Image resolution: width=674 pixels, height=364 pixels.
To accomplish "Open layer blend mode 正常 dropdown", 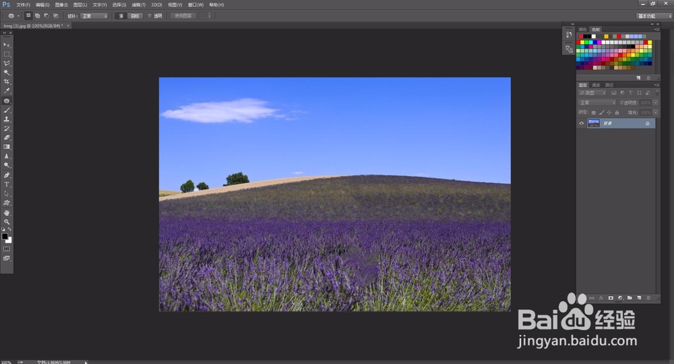I will (597, 102).
